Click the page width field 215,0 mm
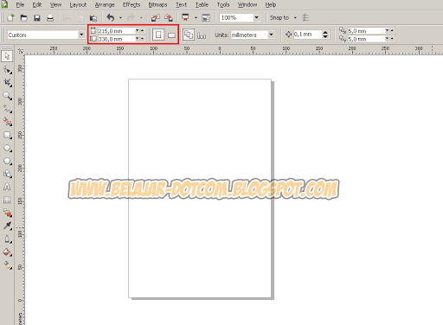 coord(116,31)
